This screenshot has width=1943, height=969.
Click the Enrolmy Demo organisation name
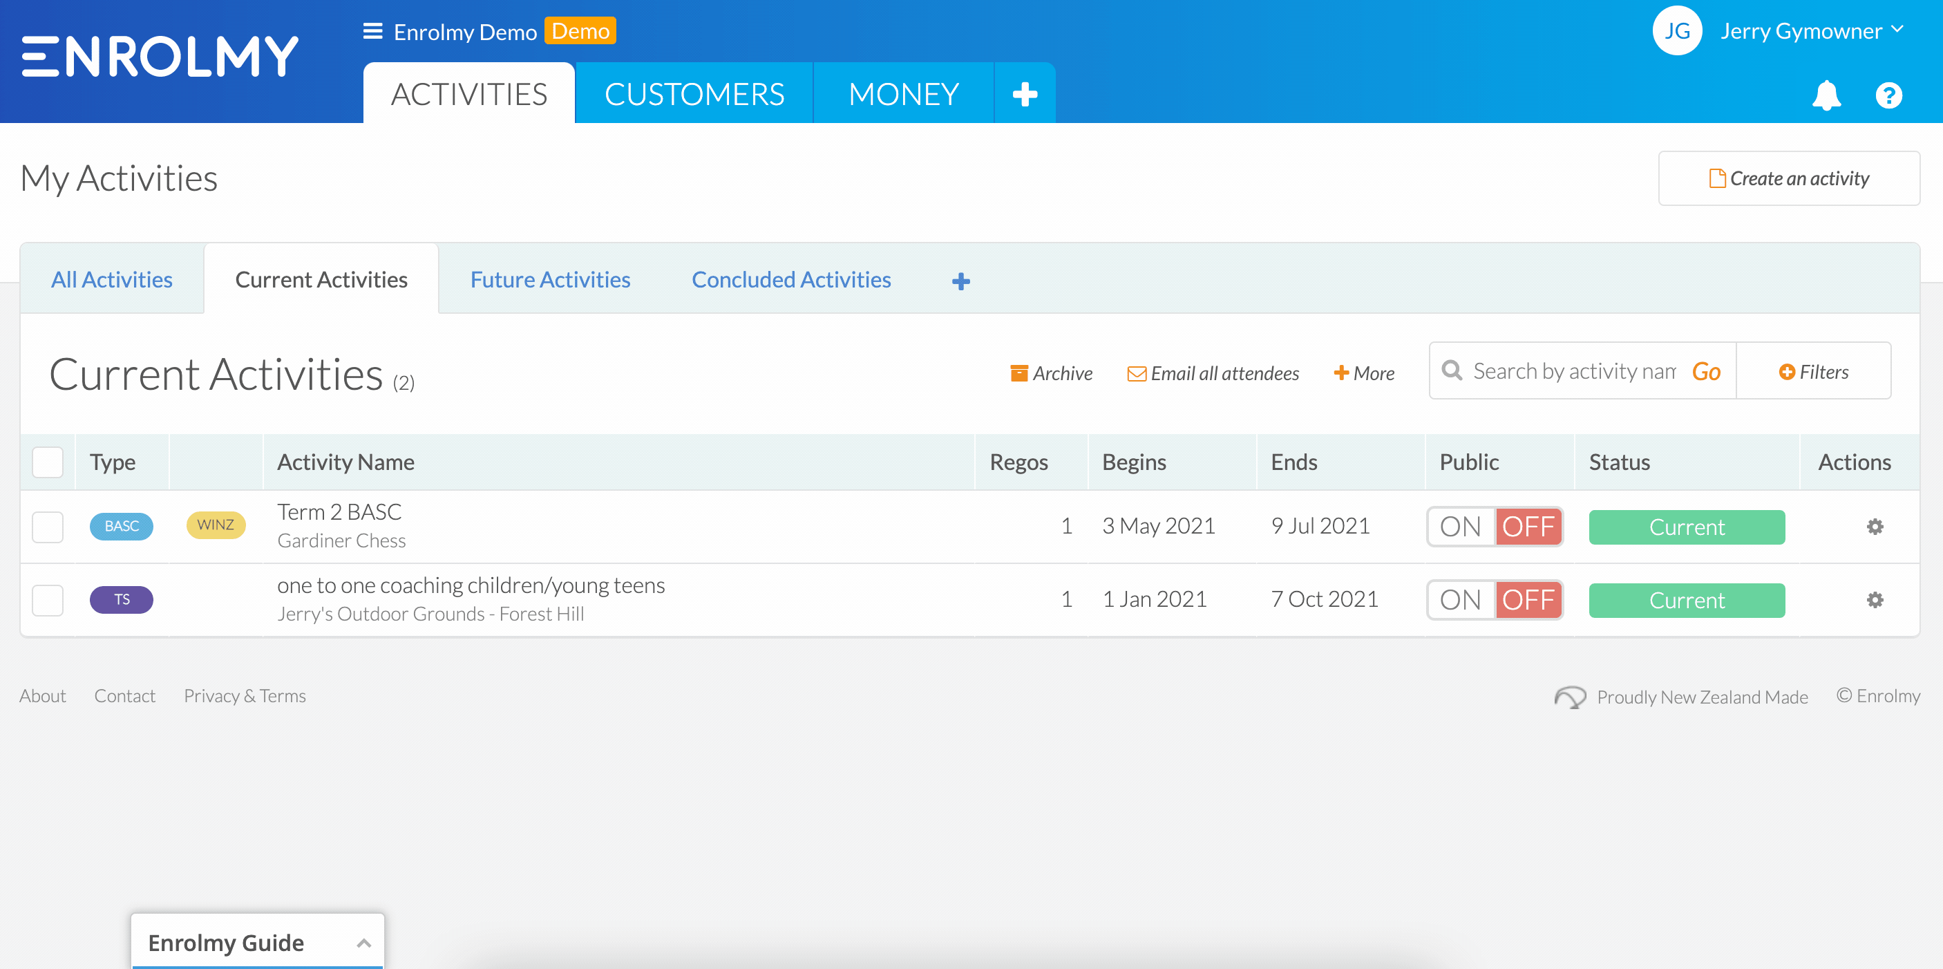point(464,32)
